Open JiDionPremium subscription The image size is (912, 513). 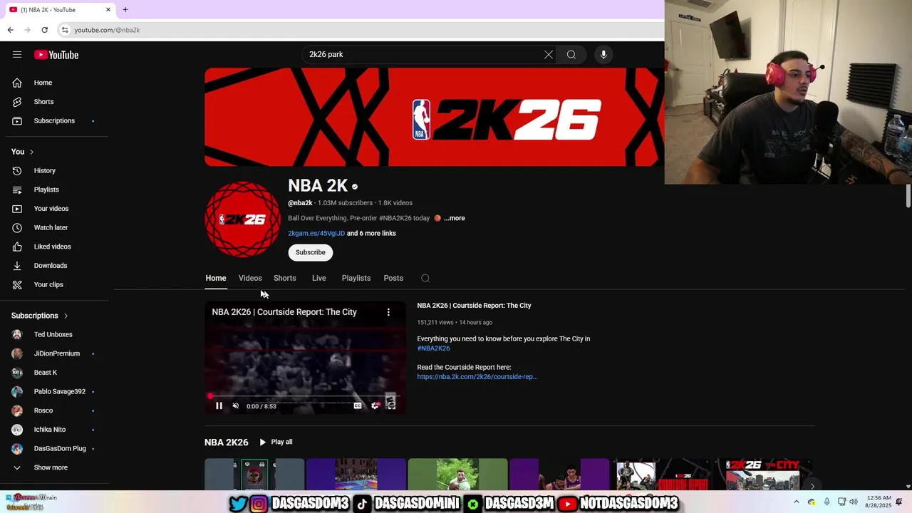point(57,353)
